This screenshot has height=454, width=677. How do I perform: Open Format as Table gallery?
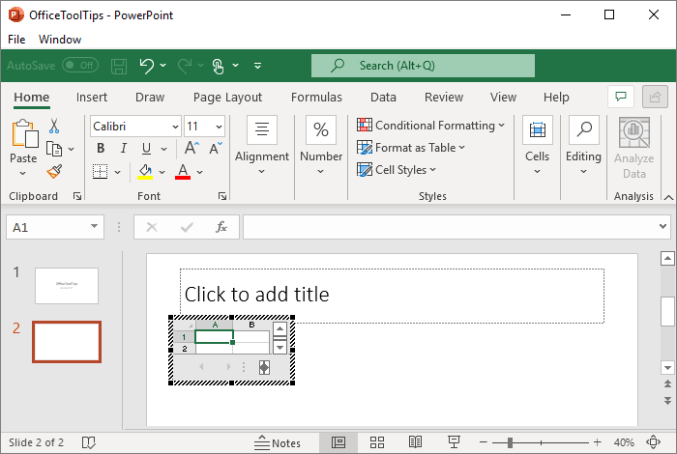coord(411,148)
